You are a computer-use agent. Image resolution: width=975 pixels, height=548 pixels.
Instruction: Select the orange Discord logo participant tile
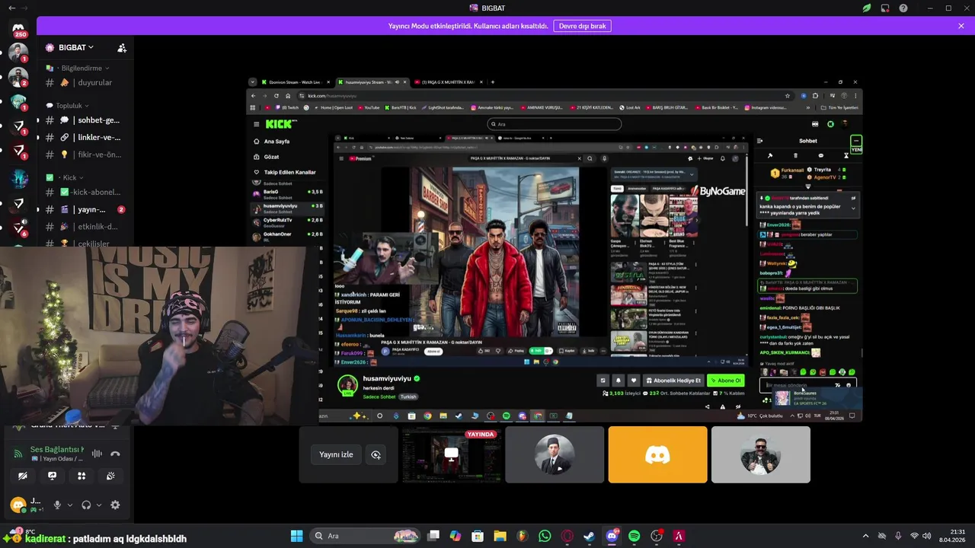pos(657,454)
